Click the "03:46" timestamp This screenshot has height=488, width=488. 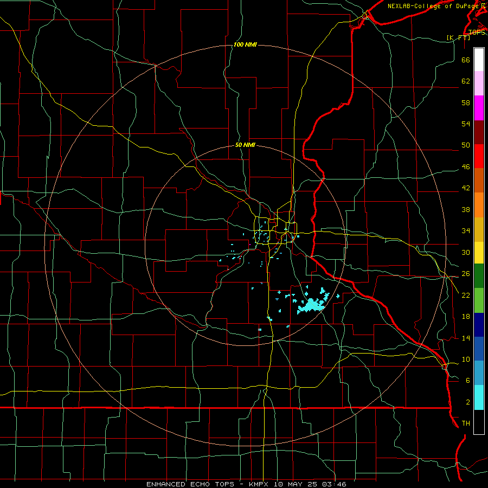tap(334, 484)
